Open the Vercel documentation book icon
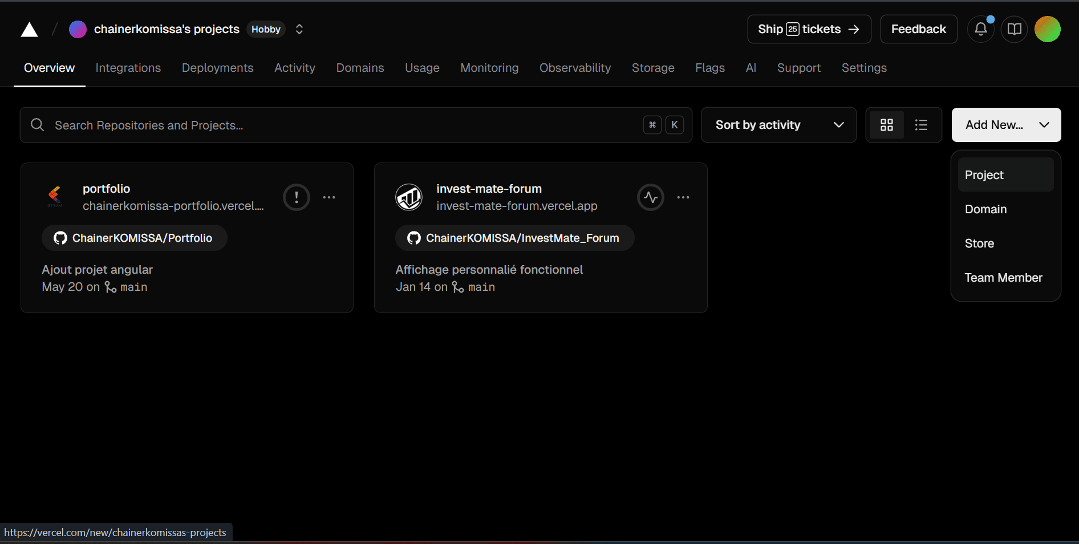 pyautogui.click(x=1015, y=29)
